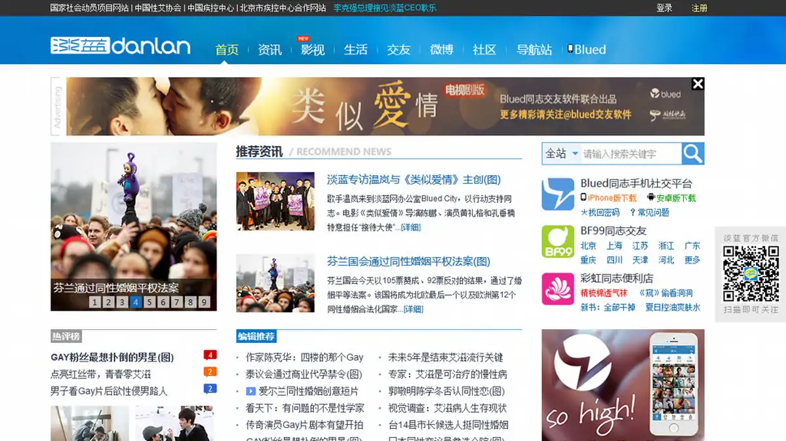The height and width of the screenshot is (441, 786).
Task: Open the 交友 navigation item
Action: (399, 50)
